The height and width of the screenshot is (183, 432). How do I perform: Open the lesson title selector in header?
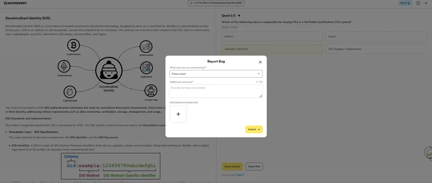[216, 3]
